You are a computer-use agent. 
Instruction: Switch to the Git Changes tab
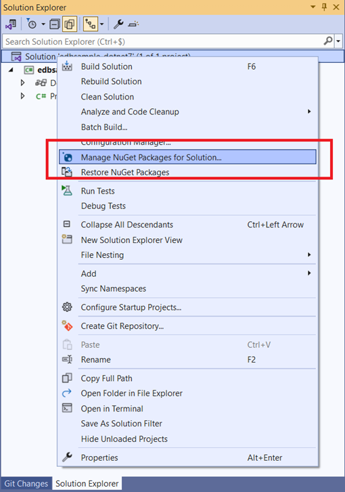(x=26, y=483)
